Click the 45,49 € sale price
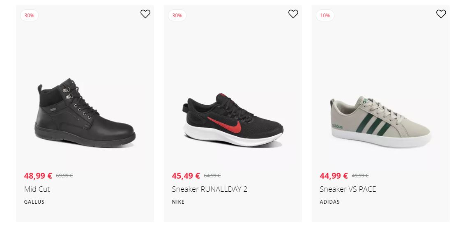Viewport: 465px width, 225px height. 186,176
